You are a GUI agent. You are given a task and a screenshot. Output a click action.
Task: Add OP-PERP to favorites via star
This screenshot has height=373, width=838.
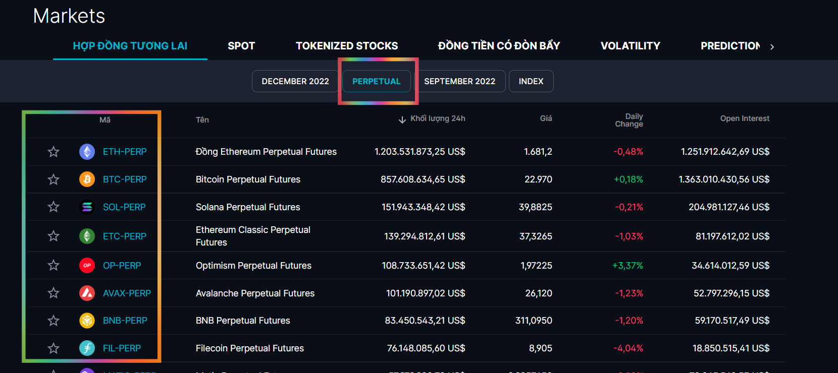(x=54, y=265)
